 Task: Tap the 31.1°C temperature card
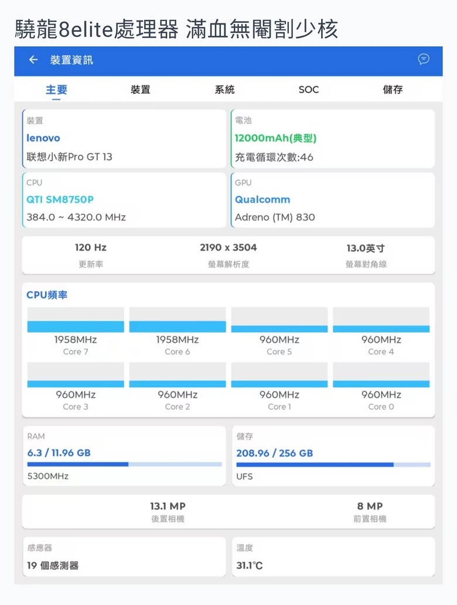coord(333,557)
